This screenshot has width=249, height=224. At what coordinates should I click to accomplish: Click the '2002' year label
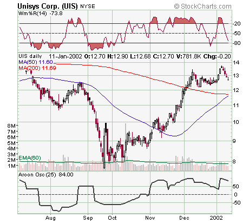217,218
